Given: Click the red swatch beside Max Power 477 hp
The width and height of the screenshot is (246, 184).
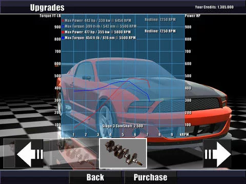Looking at the screenshot, I should click(63, 32).
